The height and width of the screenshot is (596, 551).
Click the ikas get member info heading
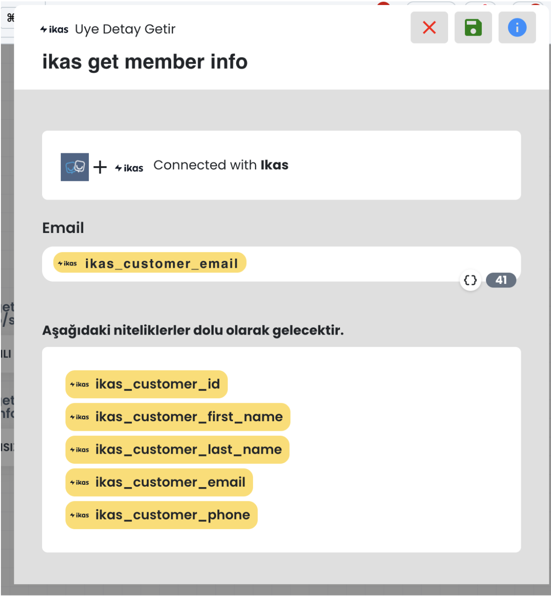[145, 62]
